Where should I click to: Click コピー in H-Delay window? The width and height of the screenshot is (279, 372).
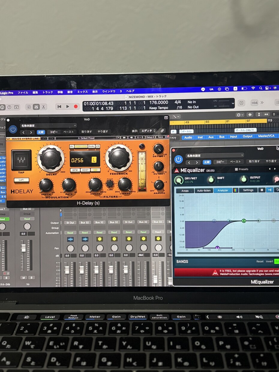pos(54,132)
